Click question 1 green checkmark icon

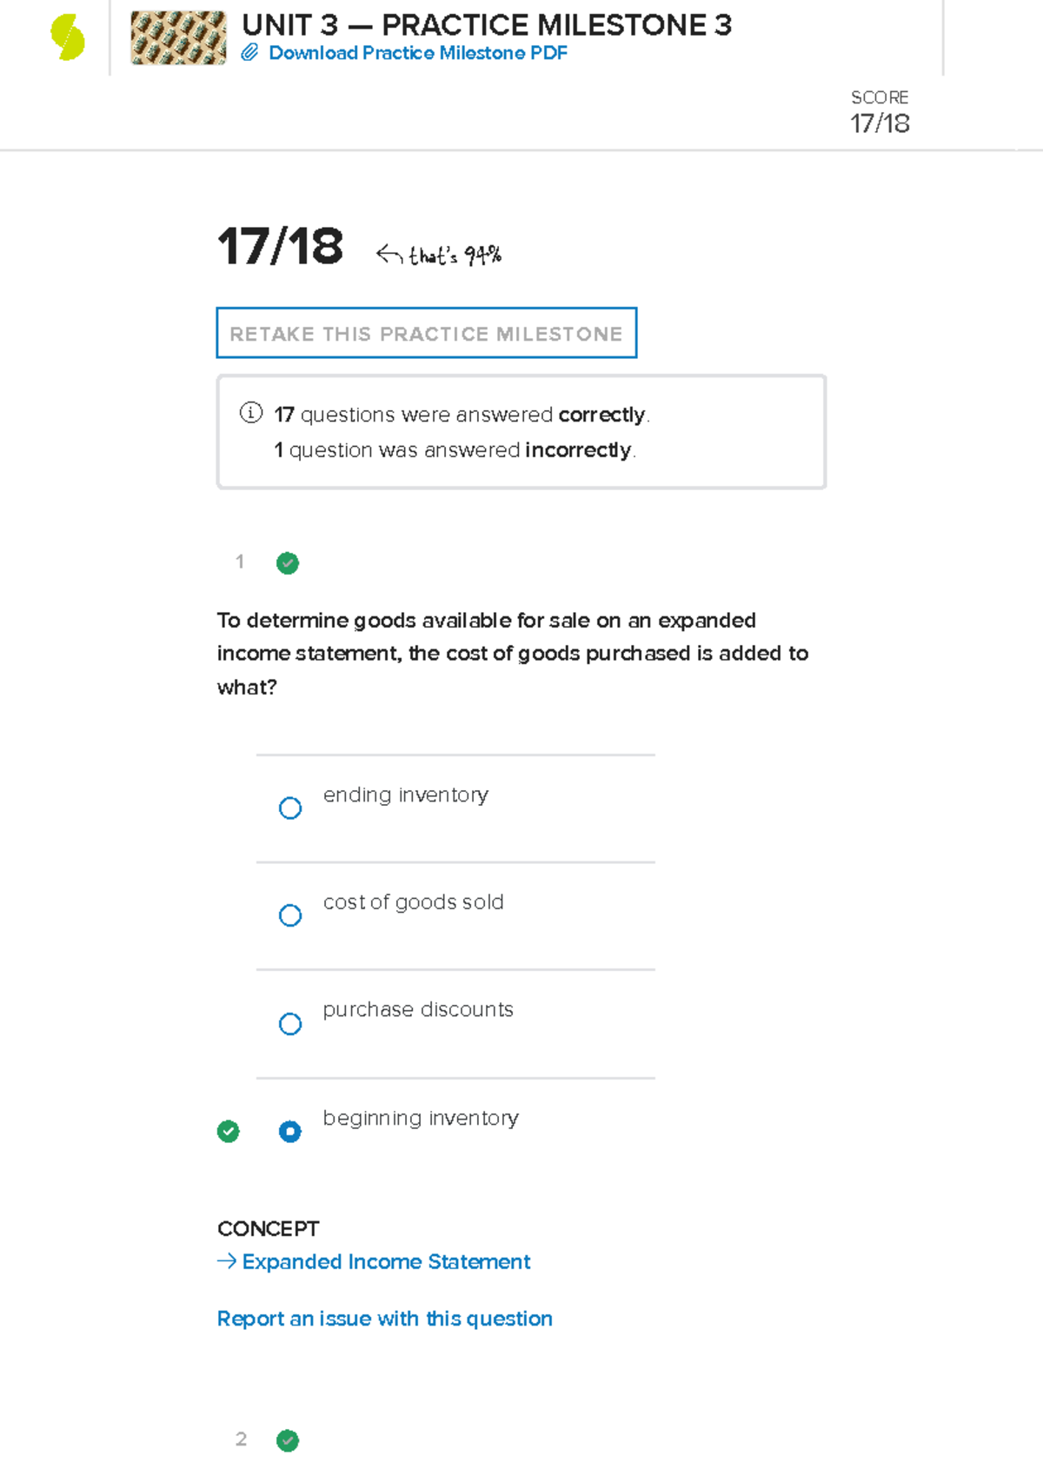[x=288, y=563]
